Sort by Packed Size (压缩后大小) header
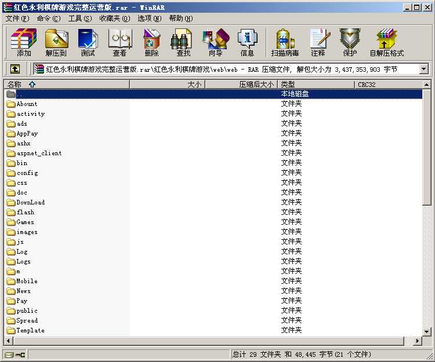The width and height of the screenshot is (435, 362). 241,85
